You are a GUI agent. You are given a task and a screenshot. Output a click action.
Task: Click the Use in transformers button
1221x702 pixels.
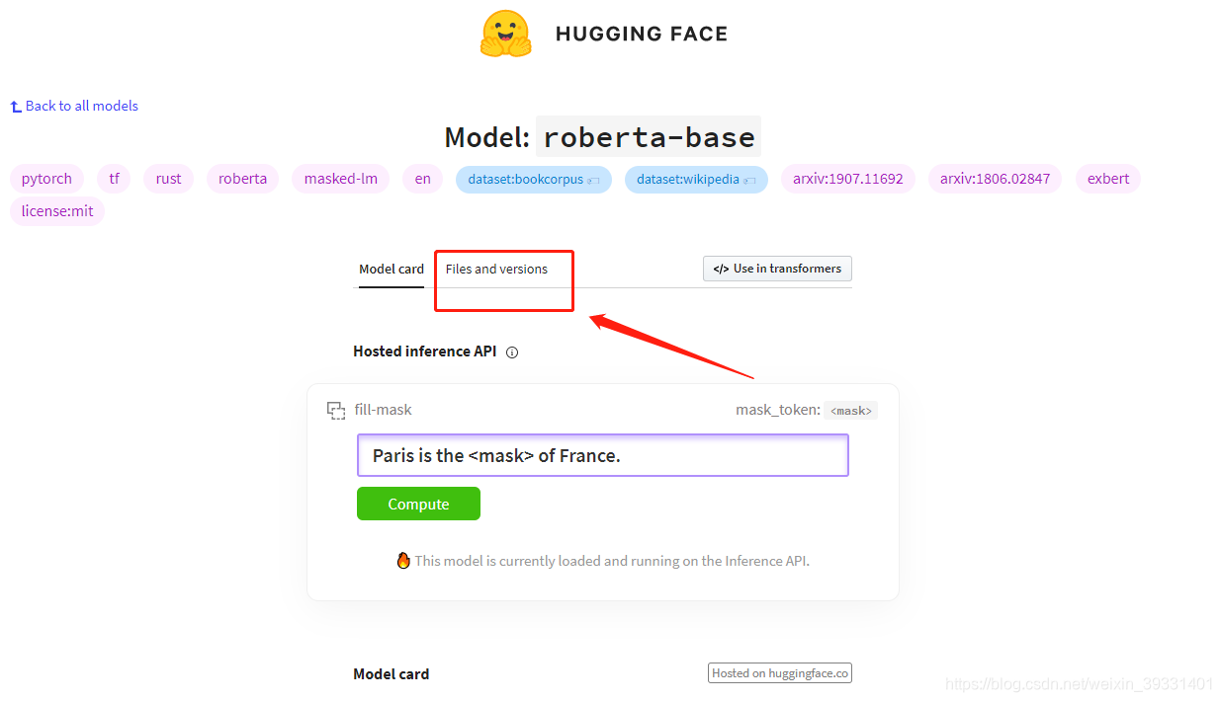(x=777, y=269)
